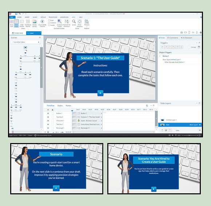Select the phone landscape preview icon
This screenshot has width=211, height=206.
(x=193, y=32)
